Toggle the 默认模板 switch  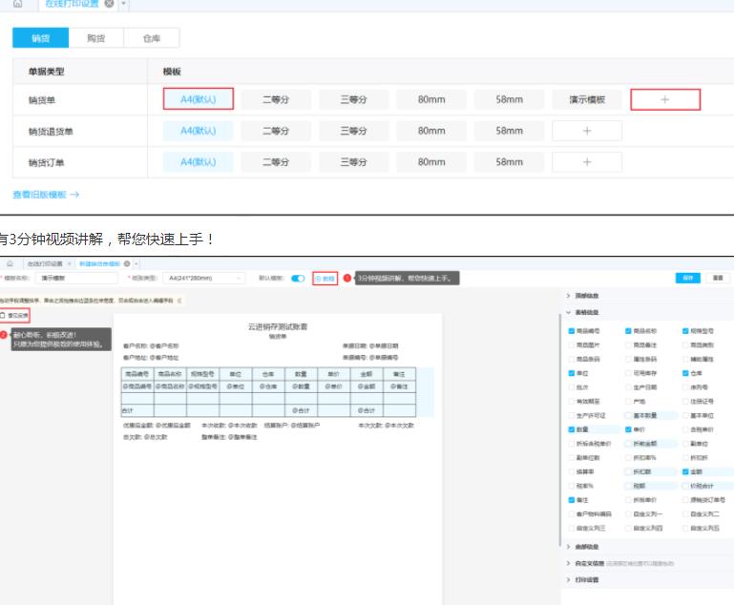pos(298,279)
